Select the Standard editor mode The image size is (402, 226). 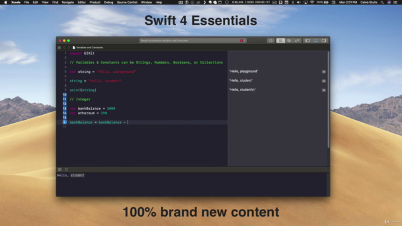pyautogui.click(x=281, y=40)
